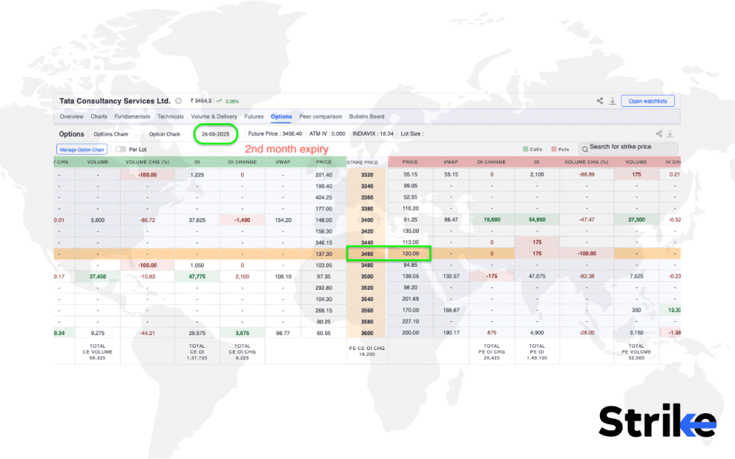Focus the Search for strike price field
Viewport: 735px width, 459px height.
click(x=629, y=148)
